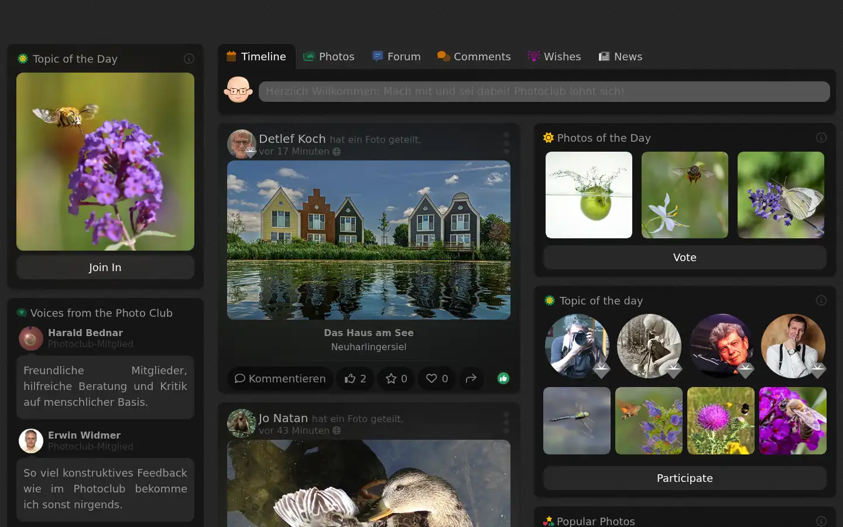Viewport: 843px width, 527px height.
Task: Open Jo Natan's duck photo
Action: coord(369,484)
